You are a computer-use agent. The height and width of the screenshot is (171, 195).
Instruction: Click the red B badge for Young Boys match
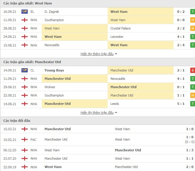(x=193, y=70)
